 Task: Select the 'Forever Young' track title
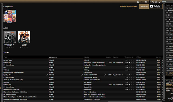click(x=8, y=60)
